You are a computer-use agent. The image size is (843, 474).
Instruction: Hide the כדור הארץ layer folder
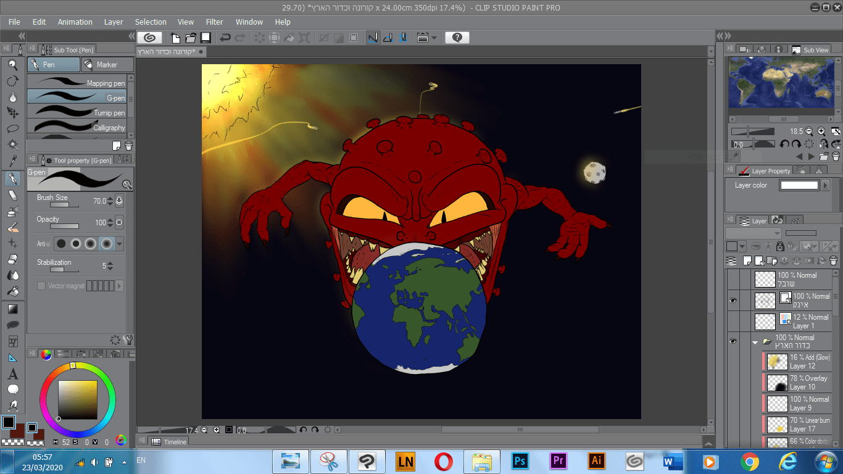[x=733, y=341]
